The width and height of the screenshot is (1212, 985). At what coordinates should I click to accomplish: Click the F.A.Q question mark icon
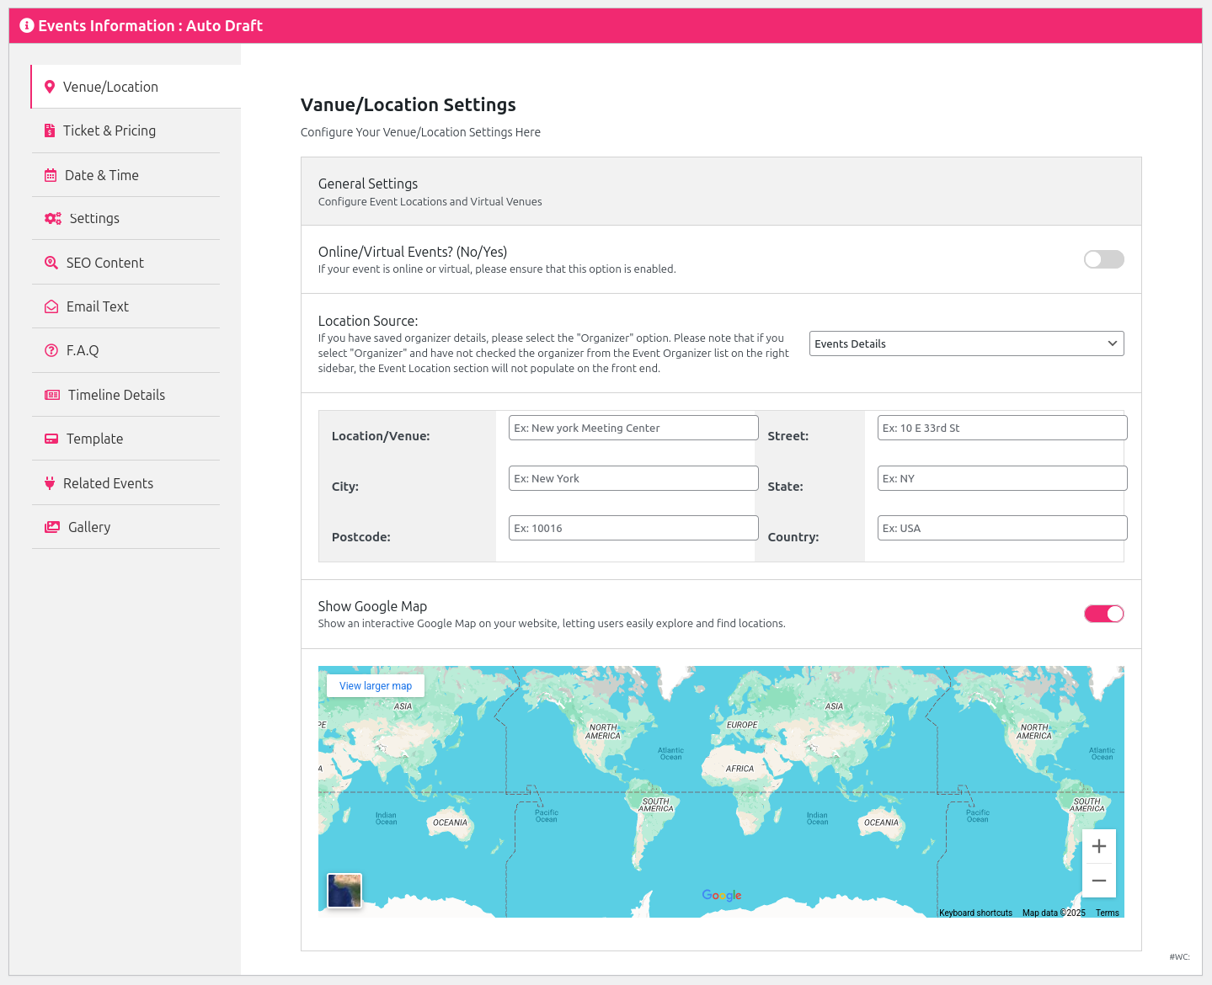[x=51, y=350]
